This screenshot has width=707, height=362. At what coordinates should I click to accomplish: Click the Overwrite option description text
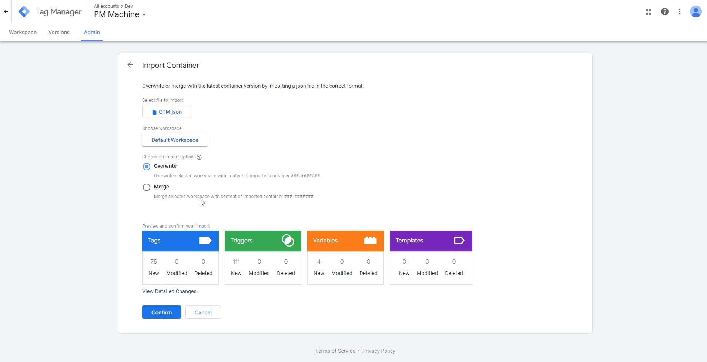coord(237,176)
